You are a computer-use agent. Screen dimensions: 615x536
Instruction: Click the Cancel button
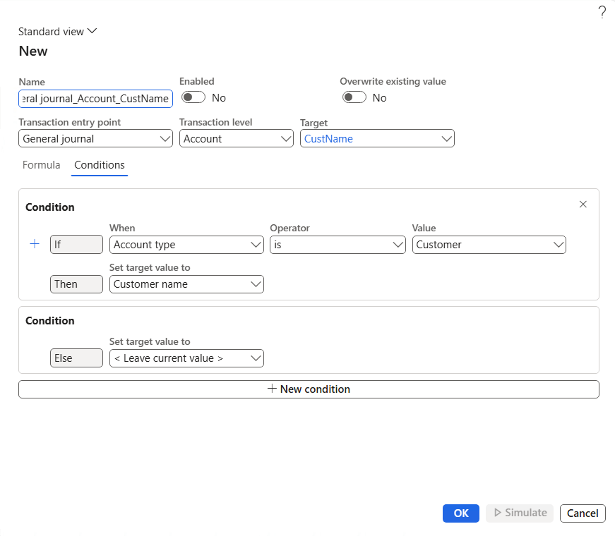tap(583, 513)
